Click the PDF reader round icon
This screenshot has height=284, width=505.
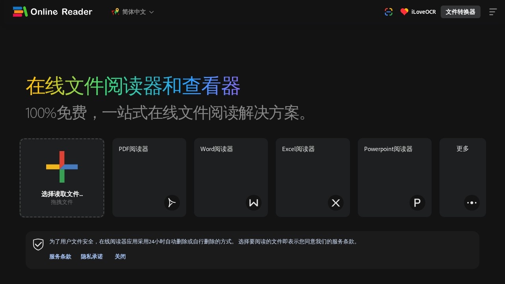172,203
